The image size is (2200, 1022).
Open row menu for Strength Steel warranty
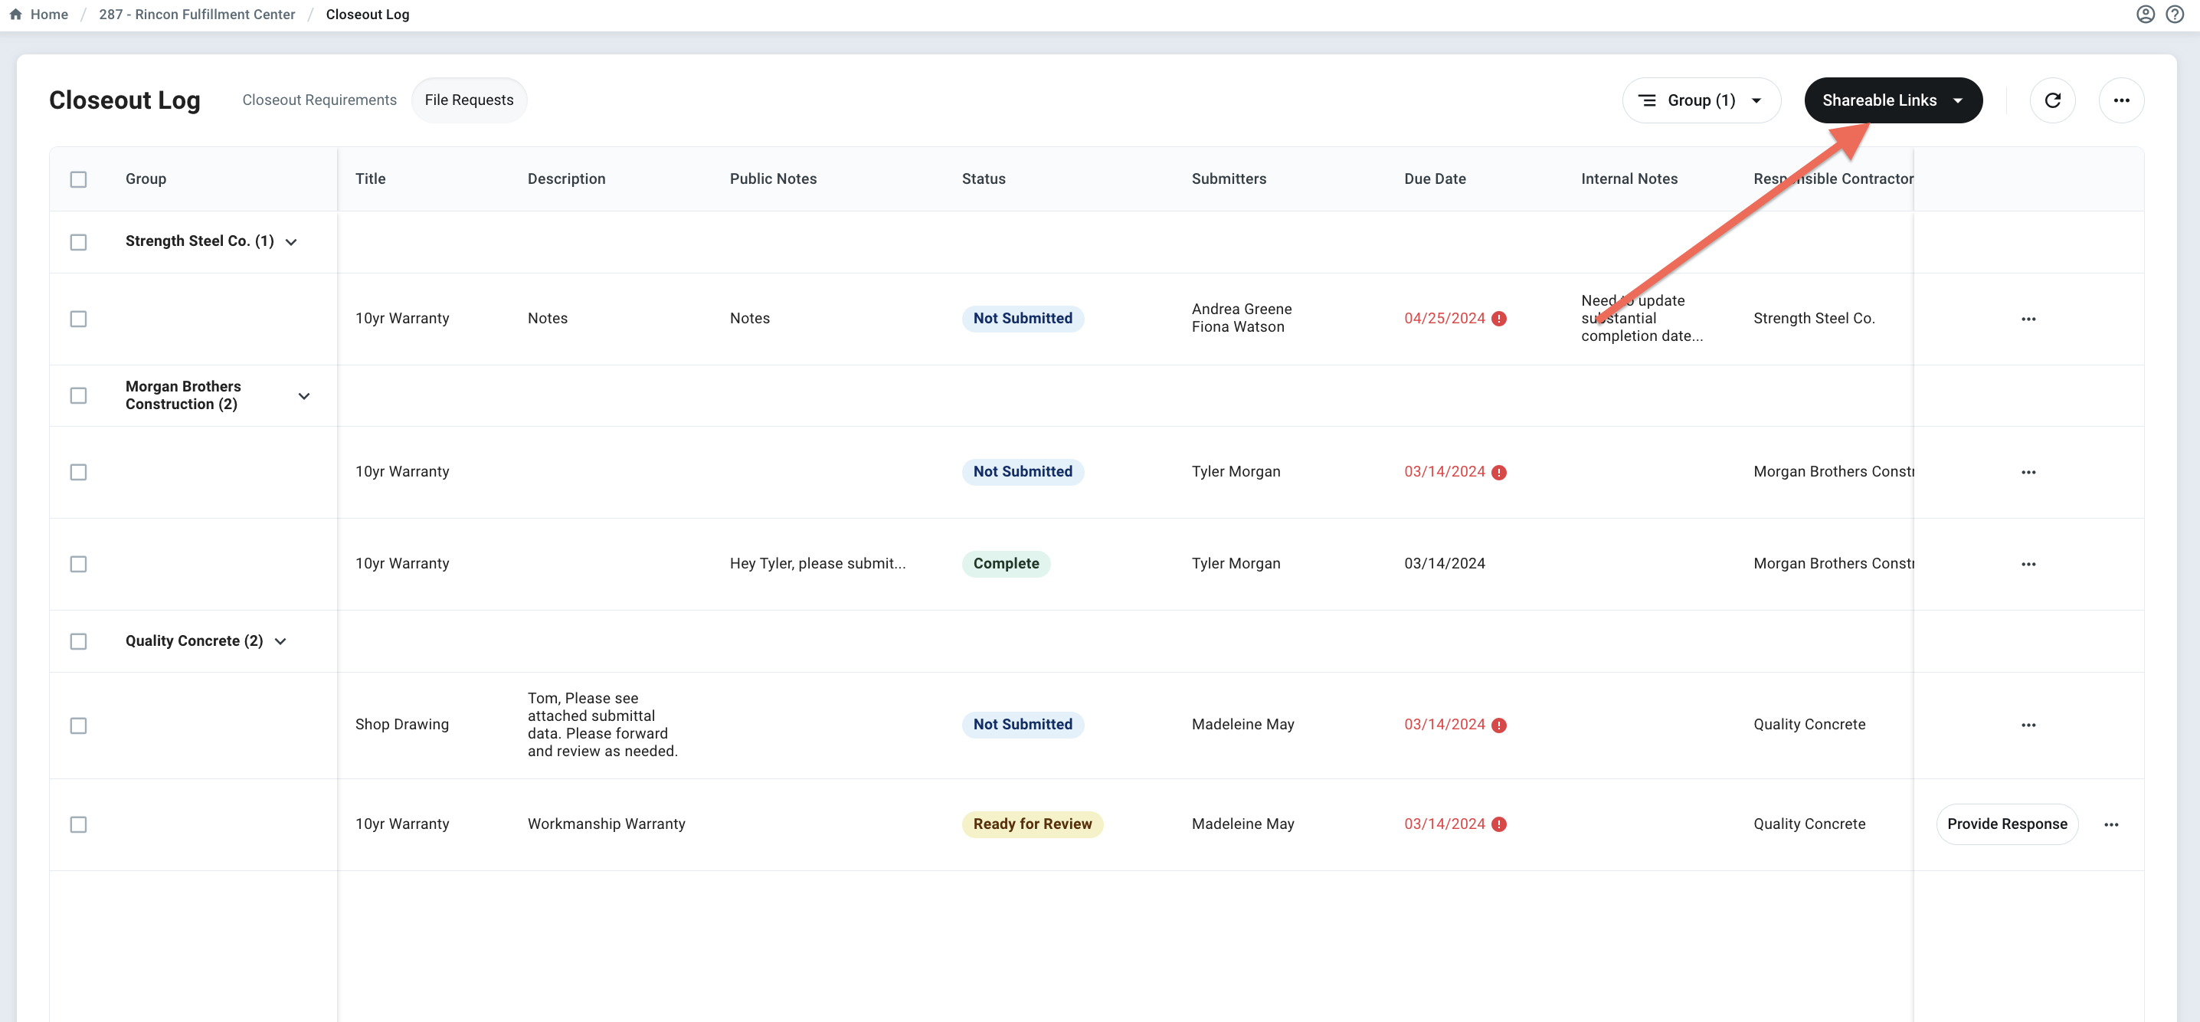point(2028,319)
